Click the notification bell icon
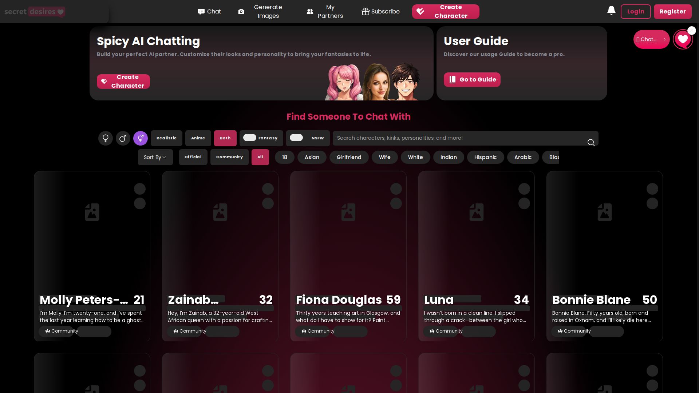Viewport: 699px width, 393px height. (x=611, y=11)
